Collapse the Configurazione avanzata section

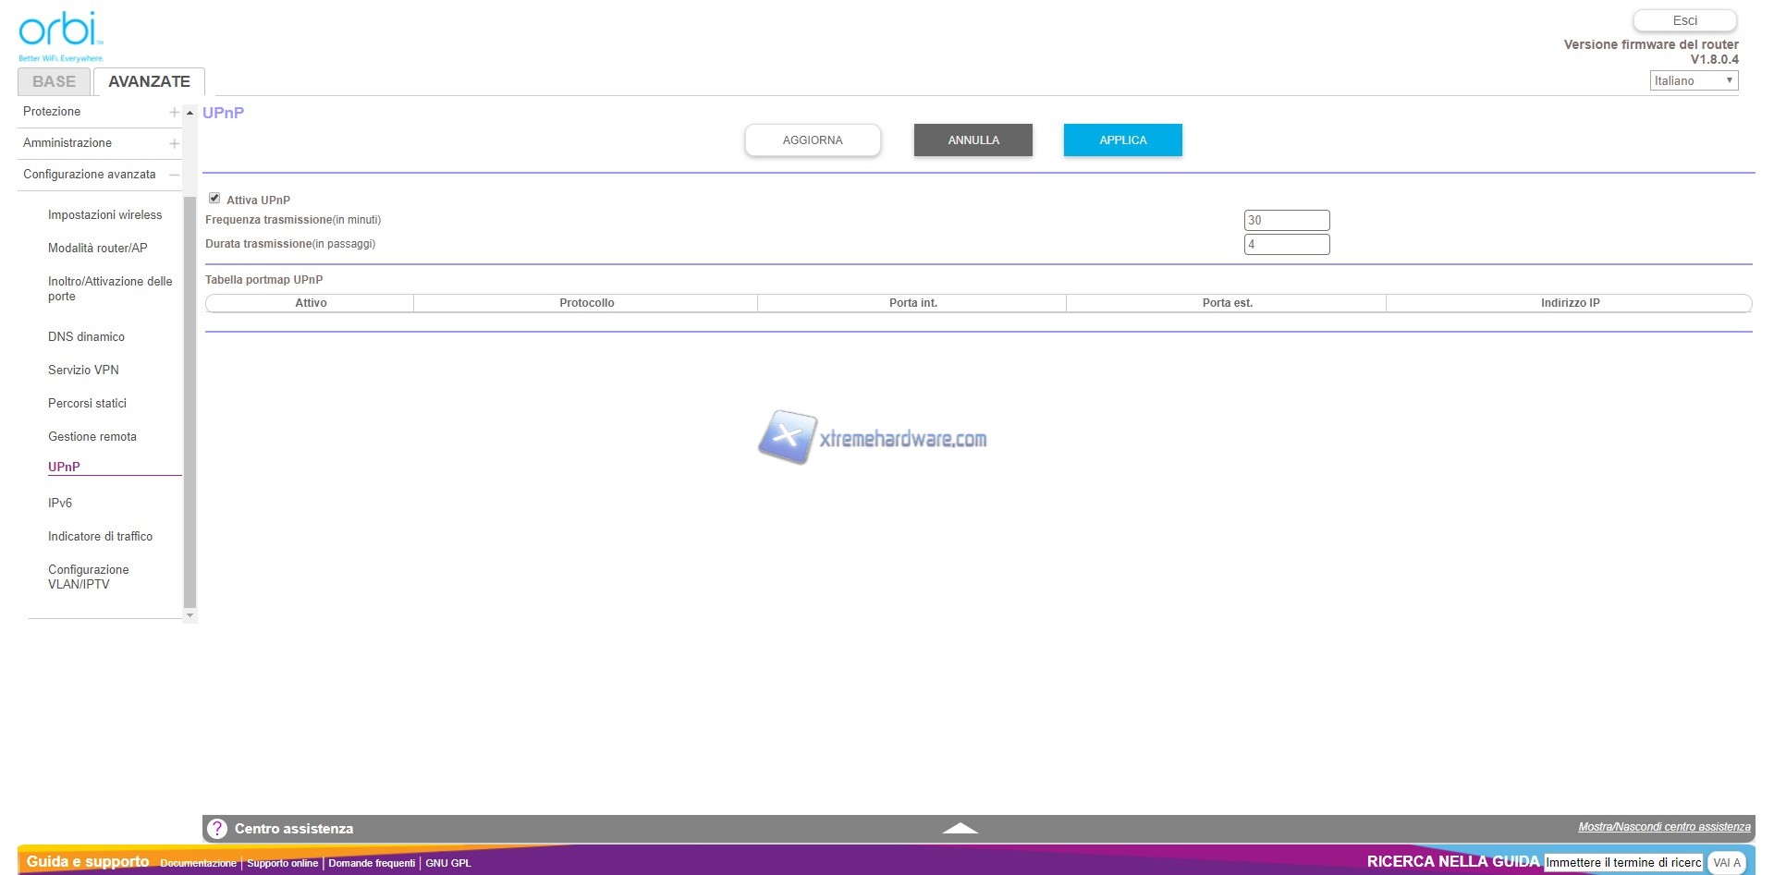pyautogui.click(x=174, y=175)
